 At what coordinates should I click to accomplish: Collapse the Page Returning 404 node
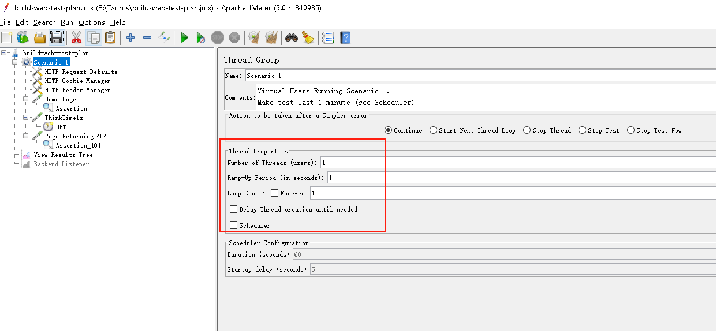click(x=27, y=136)
